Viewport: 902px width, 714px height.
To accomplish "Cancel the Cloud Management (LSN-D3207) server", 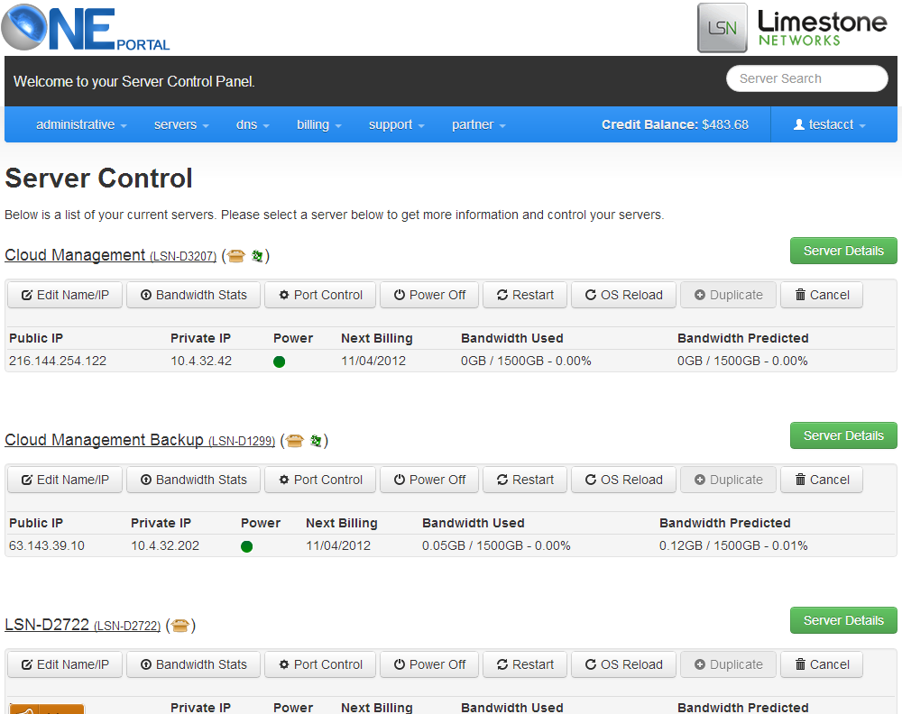I will tap(822, 295).
